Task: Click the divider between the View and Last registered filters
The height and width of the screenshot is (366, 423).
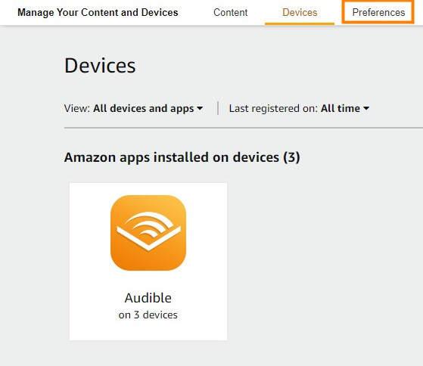Action: pyautogui.click(x=218, y=108)
